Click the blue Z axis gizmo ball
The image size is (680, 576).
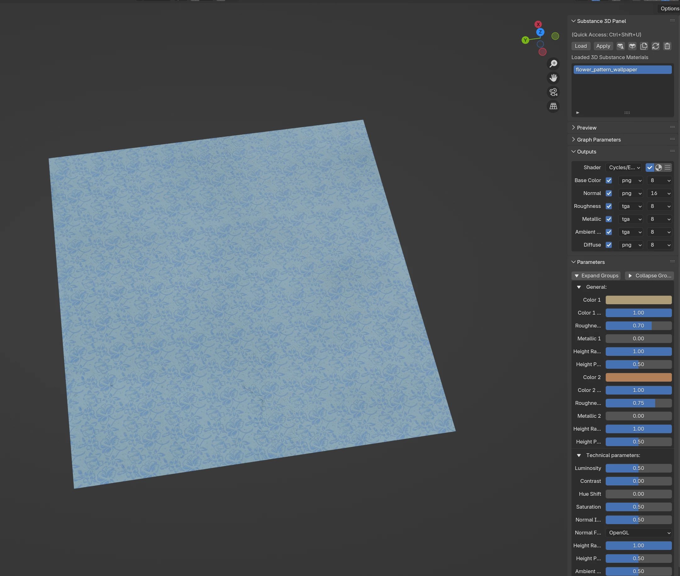(540, 32)
